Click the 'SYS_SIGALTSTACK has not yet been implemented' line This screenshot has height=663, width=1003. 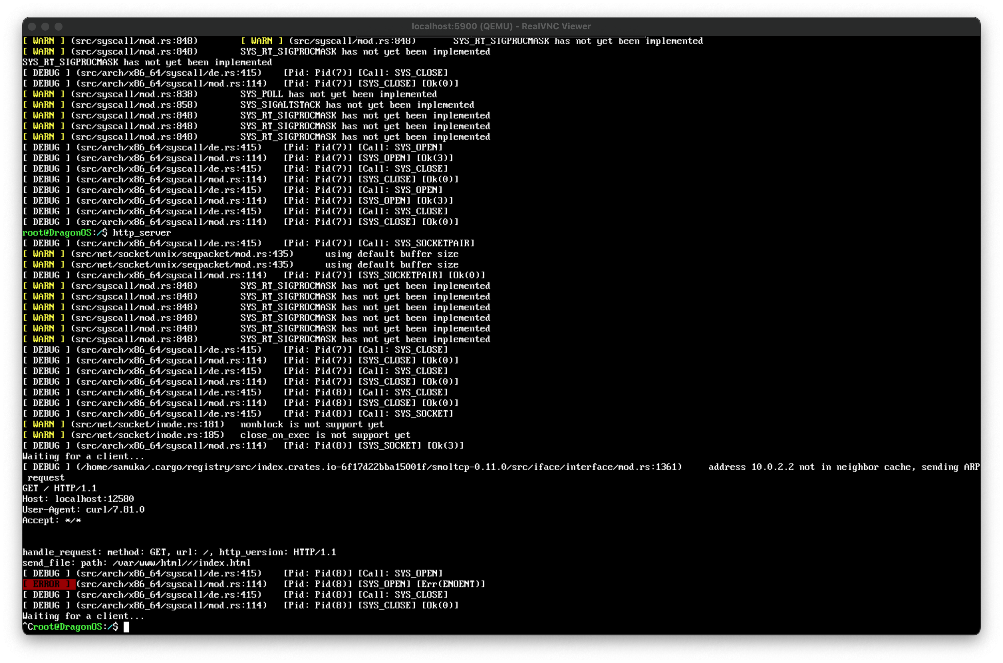357,105
